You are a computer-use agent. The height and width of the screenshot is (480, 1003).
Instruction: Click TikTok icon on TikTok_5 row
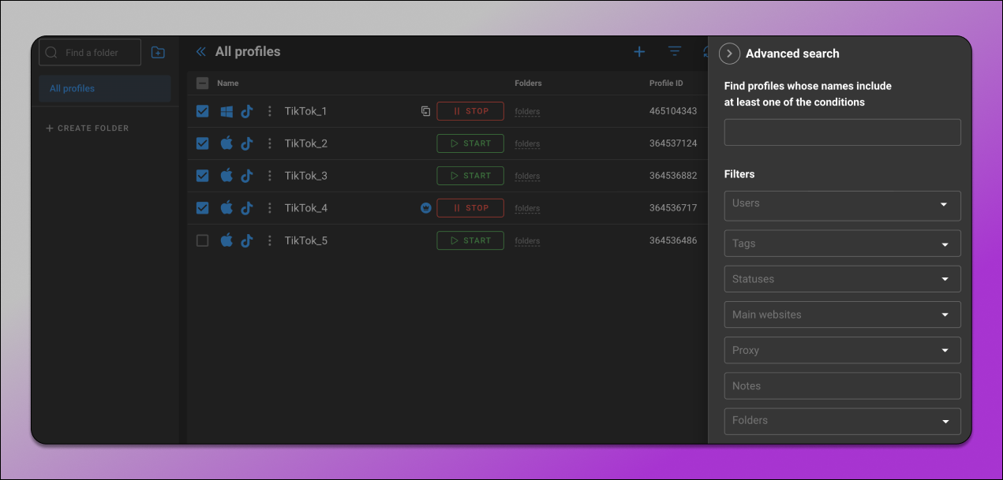tap(247, 240)
